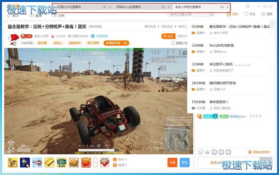Switch to 奶强UOY的直播间 tab
Image resolution: width=279 pixels, height=175 pixels.
69,7
